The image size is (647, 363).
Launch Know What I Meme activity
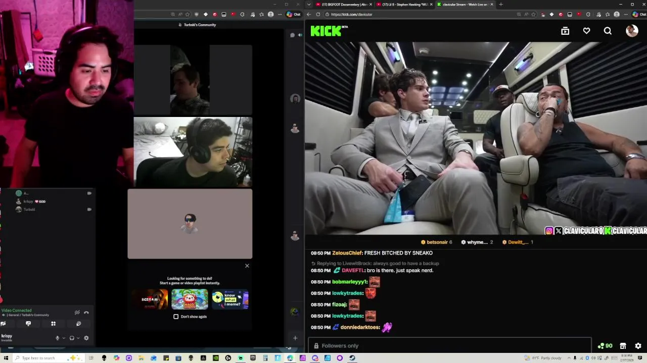(x=230, y=299)
